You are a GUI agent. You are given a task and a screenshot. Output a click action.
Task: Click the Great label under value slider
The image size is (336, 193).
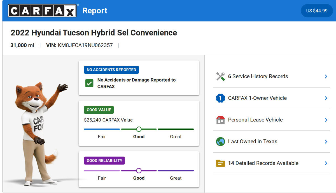pos(176,137)
